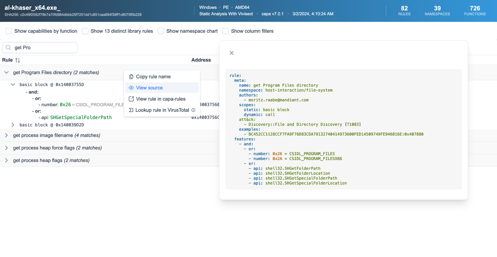The width and height of the screenshot is (497, 257).
Task: Click moritz.raabe@mandiant.com in source
Action: (x=278, y=100)
